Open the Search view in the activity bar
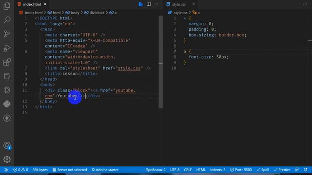Viewport: 312px width, 175px height. (7, 20)
